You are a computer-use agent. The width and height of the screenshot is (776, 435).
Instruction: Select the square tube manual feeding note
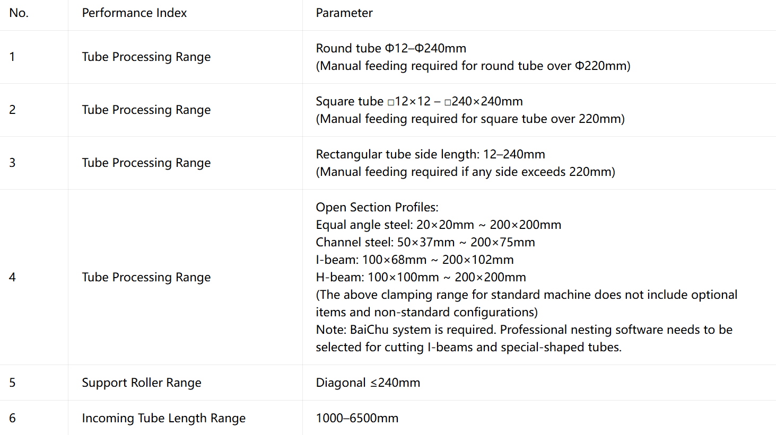point(470,119)
